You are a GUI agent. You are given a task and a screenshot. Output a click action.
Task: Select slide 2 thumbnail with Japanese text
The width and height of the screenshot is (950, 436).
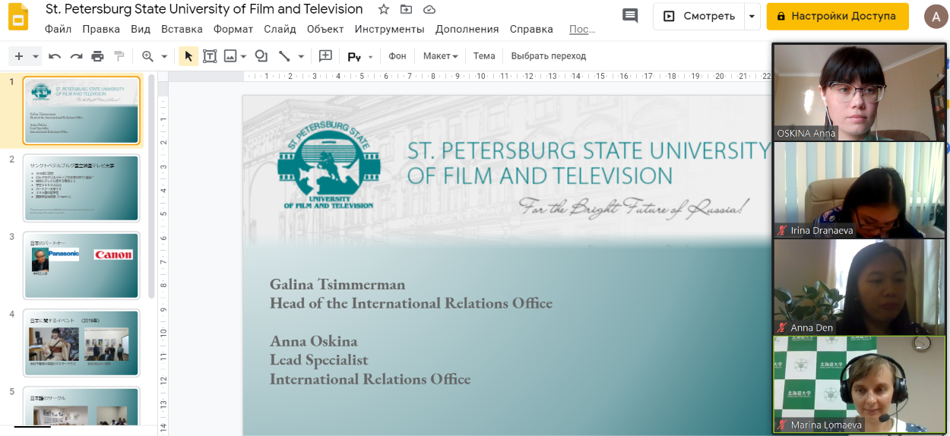coord(82,188)
